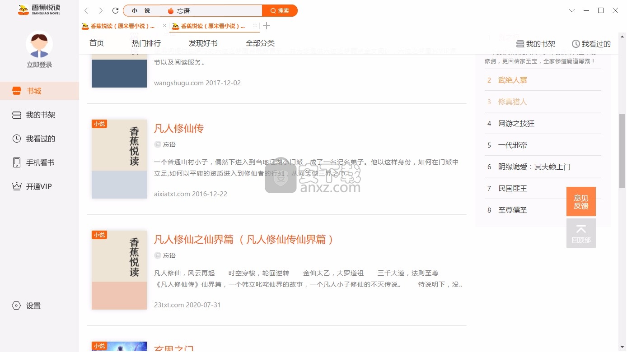Click the forward navigation arrow icon

101,10
